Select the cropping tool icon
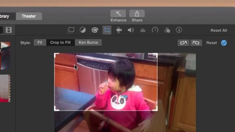Viewport: 235px width, 132px height. coord(107,30)
